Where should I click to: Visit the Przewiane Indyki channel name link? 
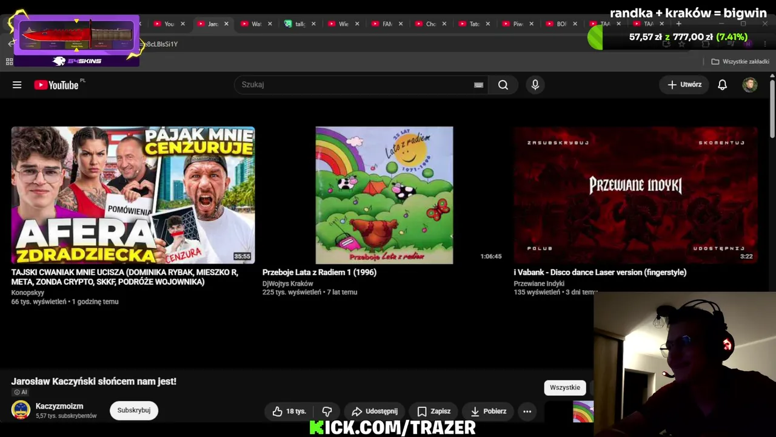(539, 283)
